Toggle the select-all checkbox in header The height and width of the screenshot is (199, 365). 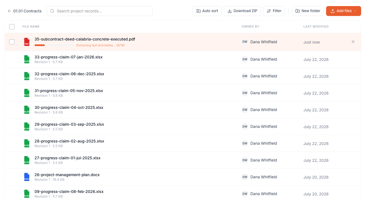[12, 27]
